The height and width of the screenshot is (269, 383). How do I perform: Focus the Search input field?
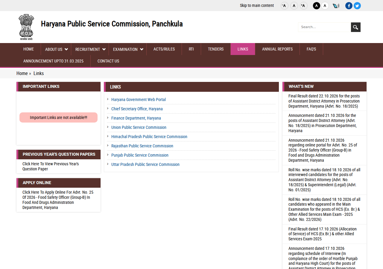pos(324,27)
